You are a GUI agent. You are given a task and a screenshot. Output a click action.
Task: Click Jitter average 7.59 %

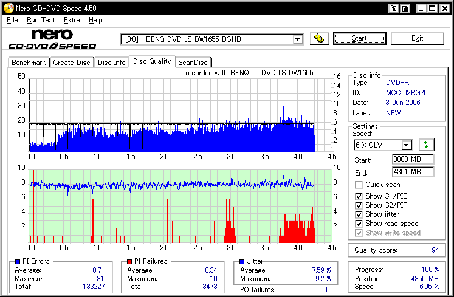point(322,270)
